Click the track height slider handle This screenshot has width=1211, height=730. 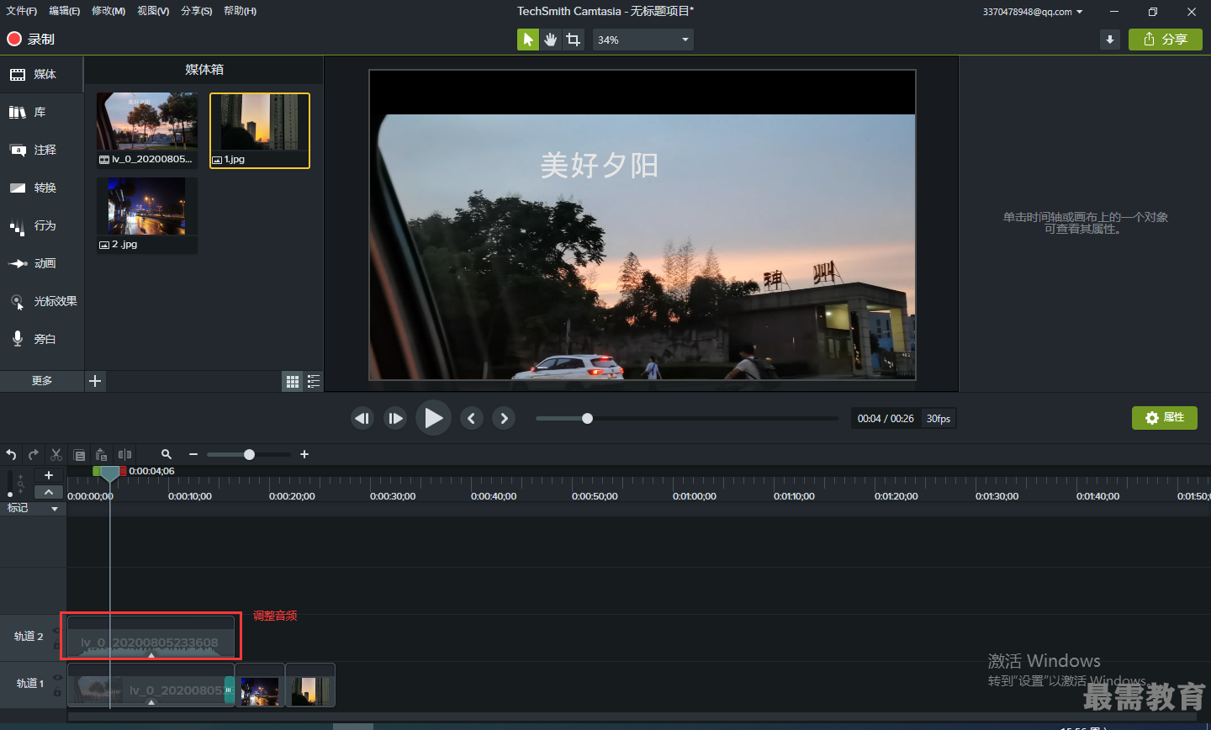coord(10,495)
